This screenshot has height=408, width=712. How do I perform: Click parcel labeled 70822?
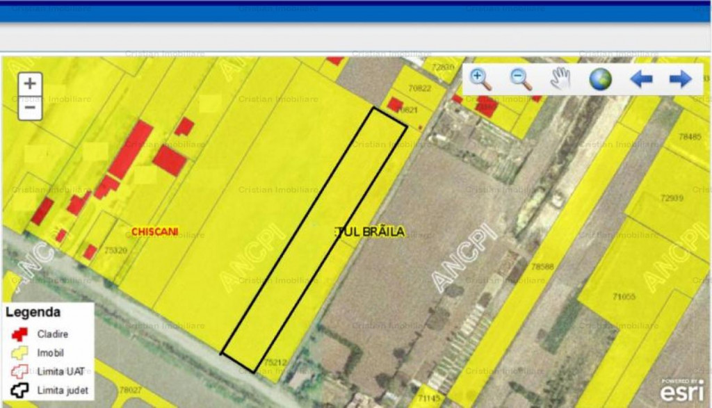[x=420, y=88]
